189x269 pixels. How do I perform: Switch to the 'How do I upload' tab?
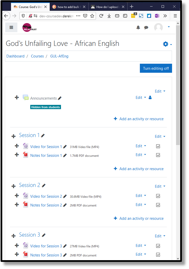coord(108,7)
